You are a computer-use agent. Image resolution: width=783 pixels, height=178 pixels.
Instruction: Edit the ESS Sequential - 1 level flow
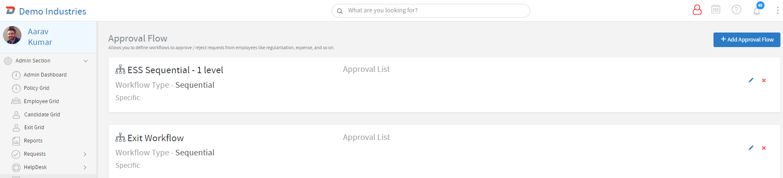[x=751, y=80]
